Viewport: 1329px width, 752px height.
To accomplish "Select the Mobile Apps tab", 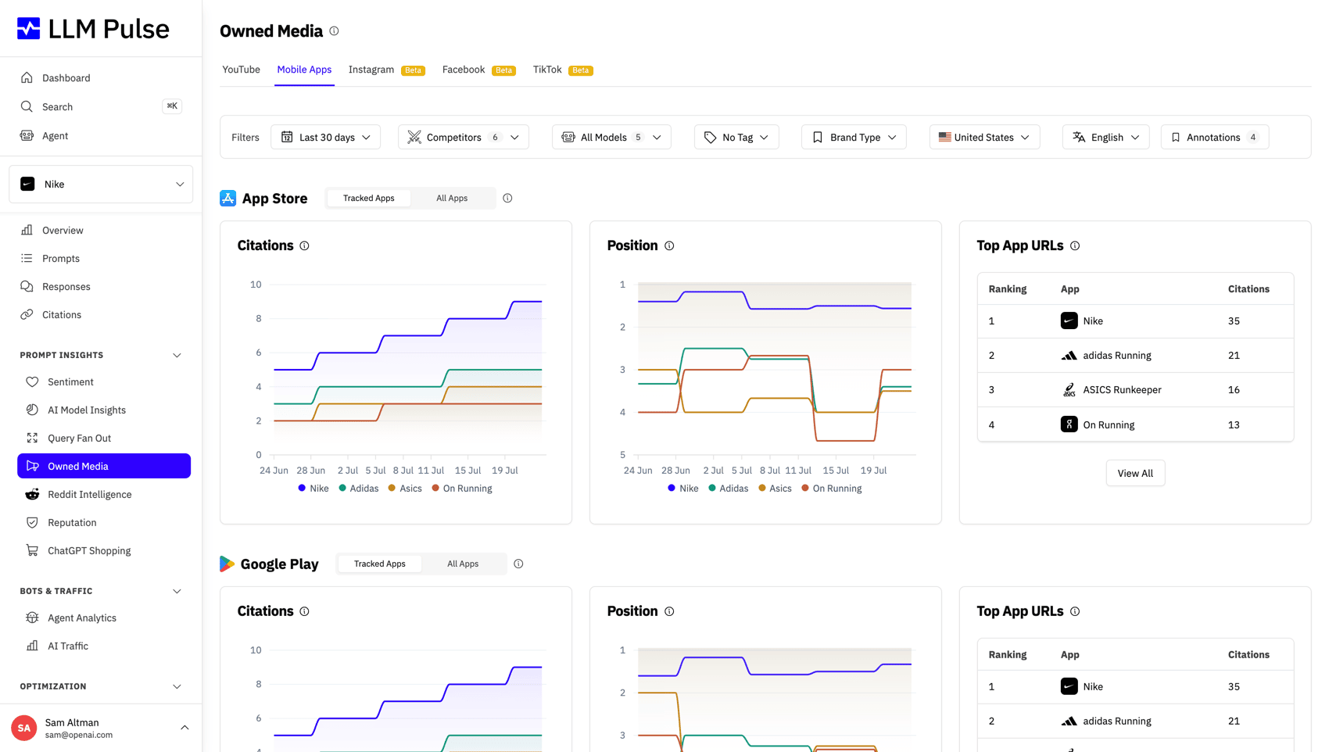I will pos(304,70).
